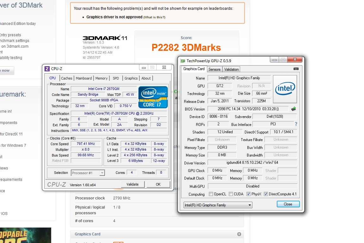Viewport: 364px width, 243px height.
Task: Click the Device ID value "8086 - 0116"
Action: 218,116
